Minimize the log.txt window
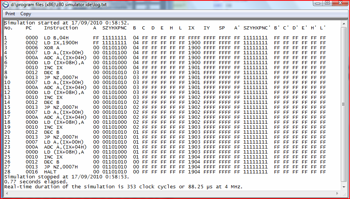 click(318, 3)
